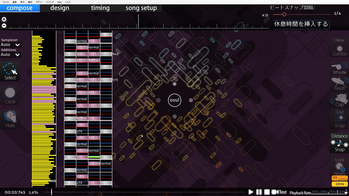This screenshot has height=196, width=349.
Task: Click the current time 00:05:745
Action: point(15,192)
